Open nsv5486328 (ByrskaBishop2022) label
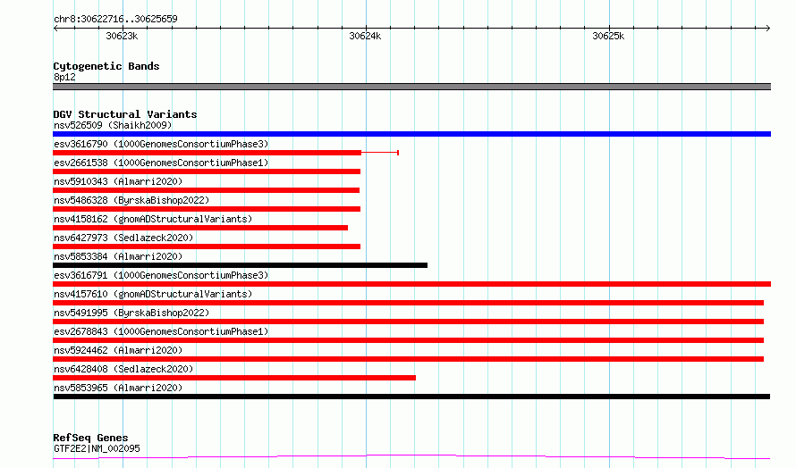The image size is (796, 468). pyautogui.click(x=131, y=200)
